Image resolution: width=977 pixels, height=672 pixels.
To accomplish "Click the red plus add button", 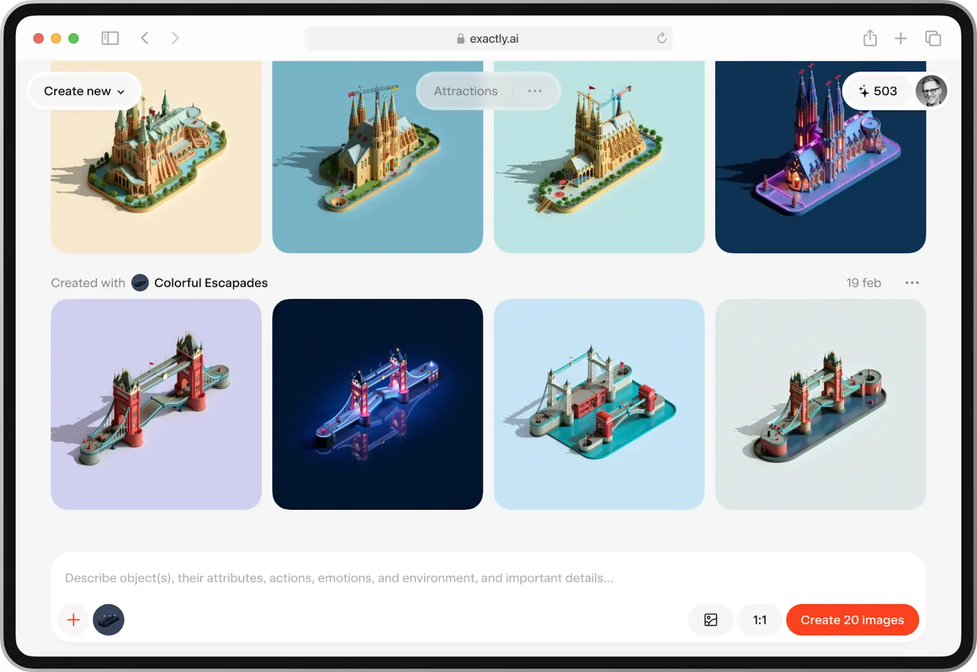I will tap(73, 620).
